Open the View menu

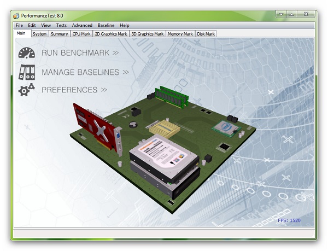[x=46, y=25]
